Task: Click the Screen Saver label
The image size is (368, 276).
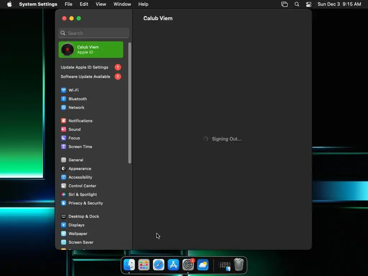Action: point(81,242)
